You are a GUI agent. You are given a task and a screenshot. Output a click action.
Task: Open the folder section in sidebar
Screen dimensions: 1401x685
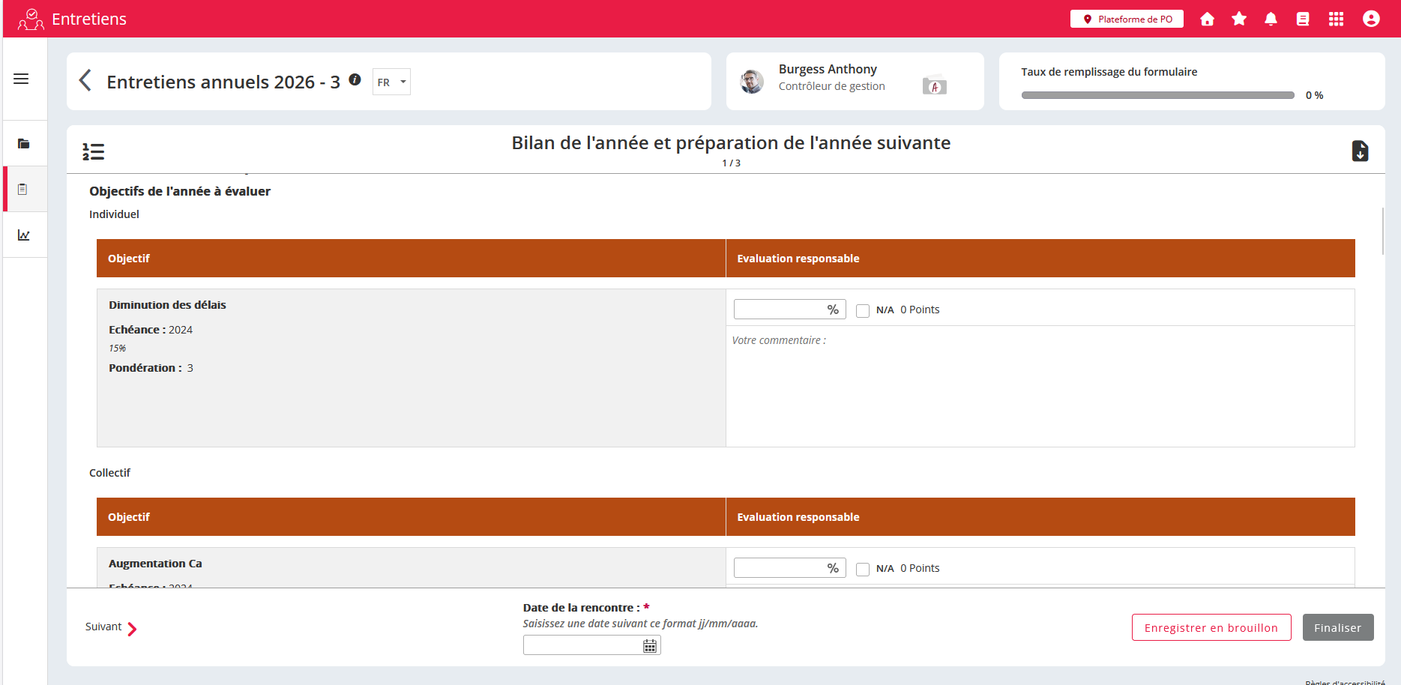coord(24,144)
